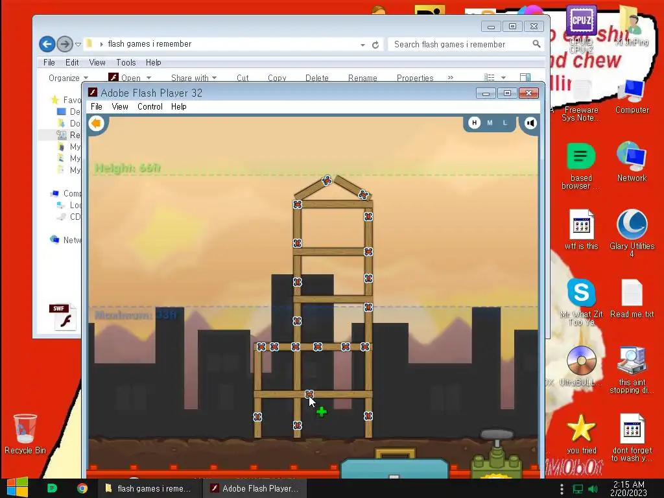Select Medium quality (M) in the game
664x498 pixels.
(490, 123)
